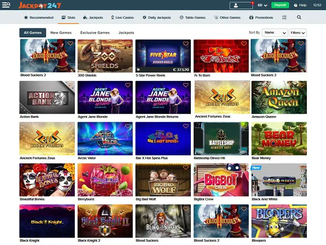Open the Sort By Name dropdown
Screen dimensions: 326x245
click(275, 33)
